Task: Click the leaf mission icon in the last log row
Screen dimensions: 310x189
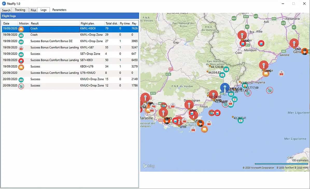Action: (21, 86)
